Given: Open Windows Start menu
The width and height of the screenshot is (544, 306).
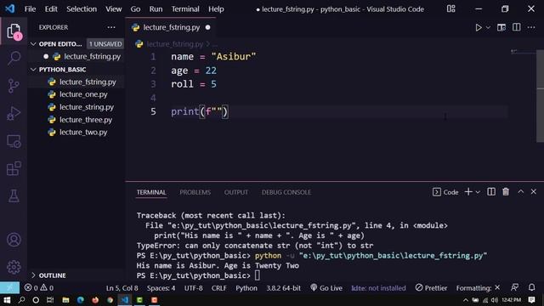Looking at the screenshot, I should pyautogui.click(x=7, y=300).
